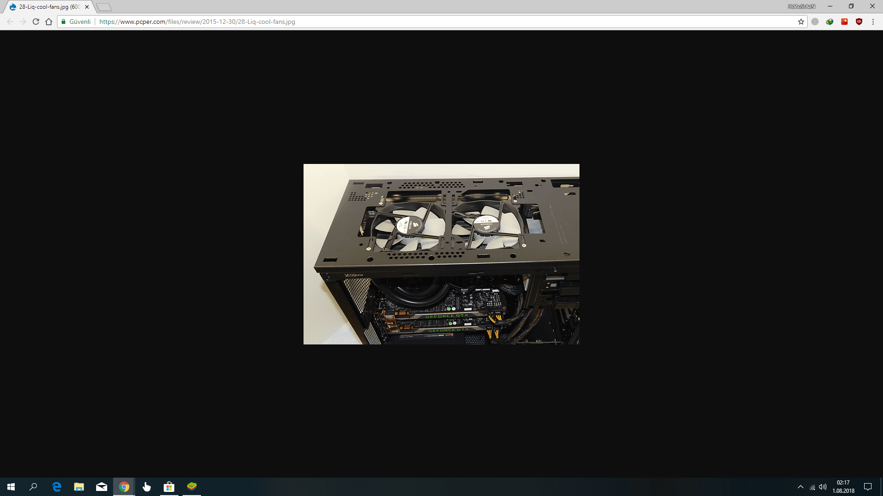
Task: Close the 28-Liq-cool-fans.jpg tab
Action: [87, 7]
